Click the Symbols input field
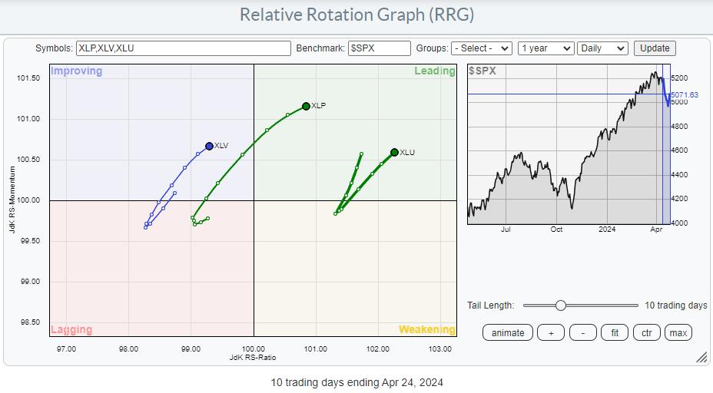Screen dimensions: 713x393 pyautogui.click(x=183, y=48)
